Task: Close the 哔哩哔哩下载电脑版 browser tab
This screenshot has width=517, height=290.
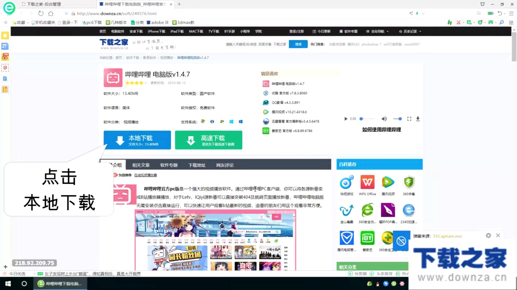Action: point(171,4)
